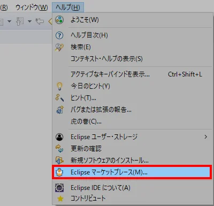Screen dimensions: 214x206
Task: Click the install new software icon
Action: (59, 160)
